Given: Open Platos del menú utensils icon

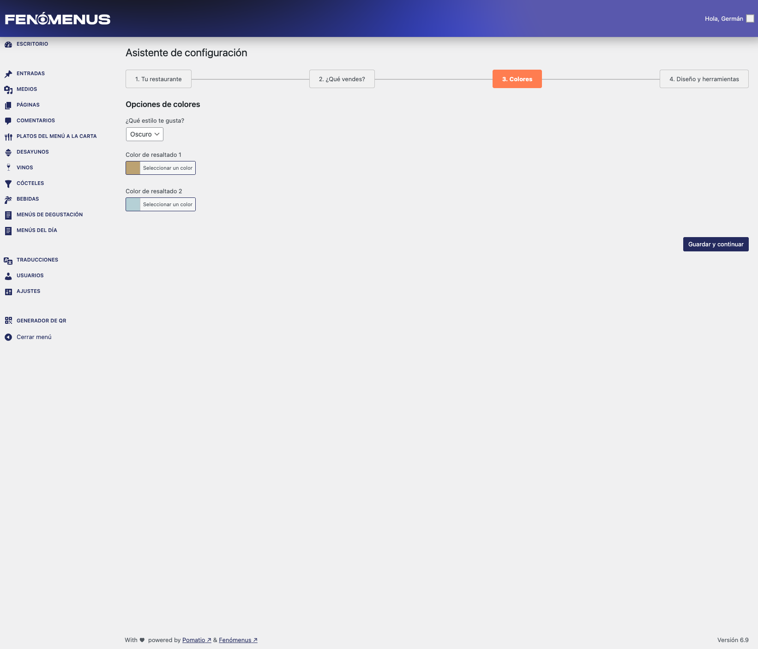Looking at the screenshot, I should pos(8,137).
